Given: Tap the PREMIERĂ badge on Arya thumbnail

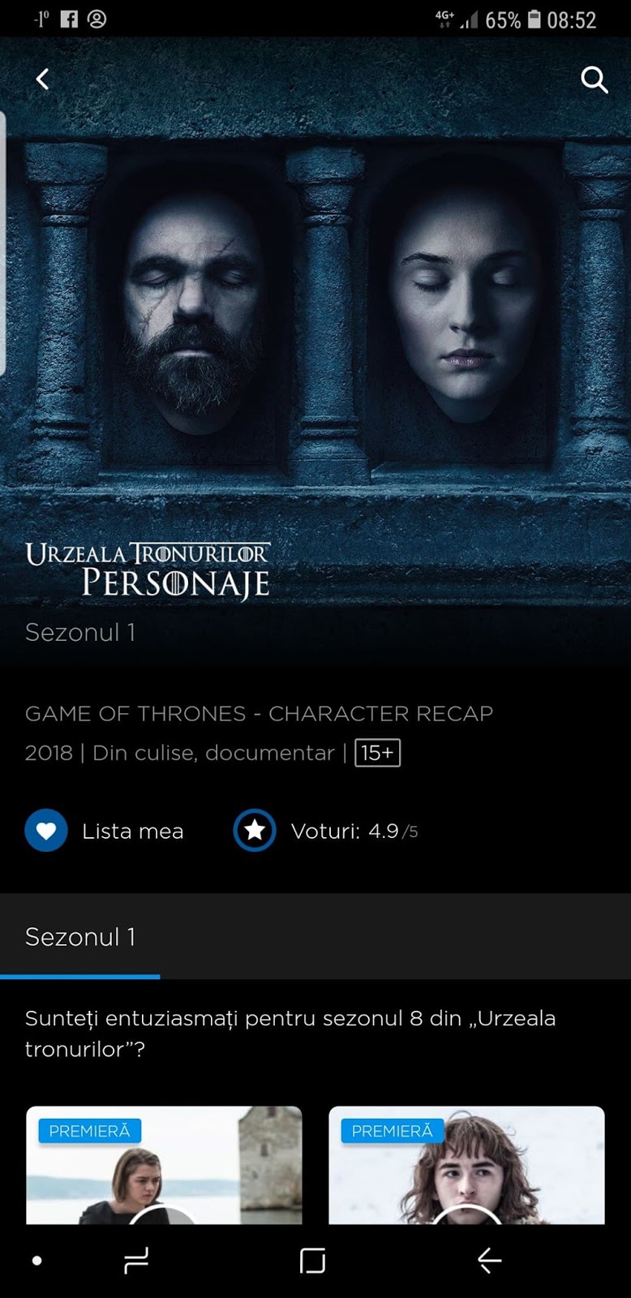Looking at the screenshot, I should [89, 1131].
